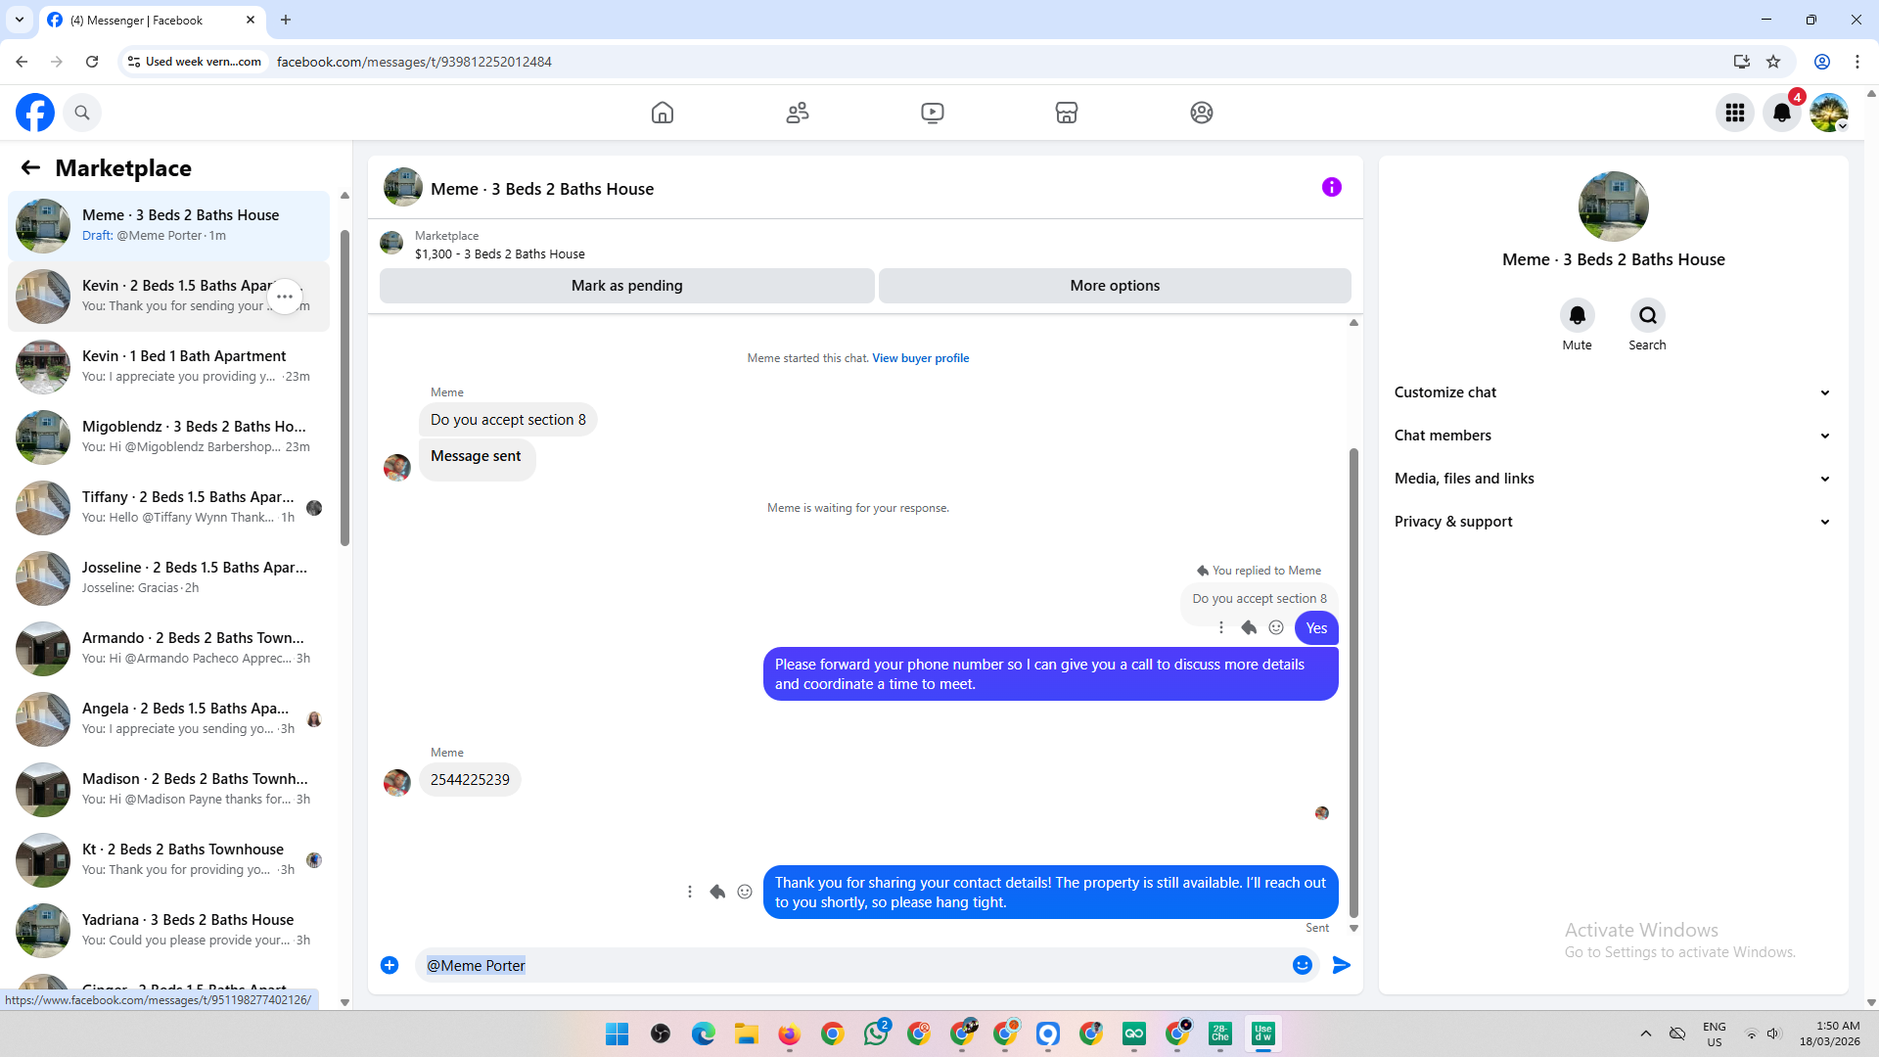Viewport: 1879px width, 1057px height.
Task: Expand Media, files and links section
Action: pyautogui.click(x=1613, y=479)
